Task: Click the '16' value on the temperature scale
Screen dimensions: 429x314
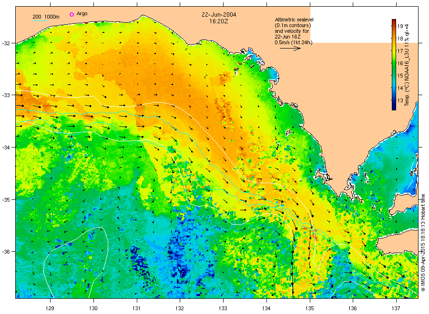Action: (400, 63)
